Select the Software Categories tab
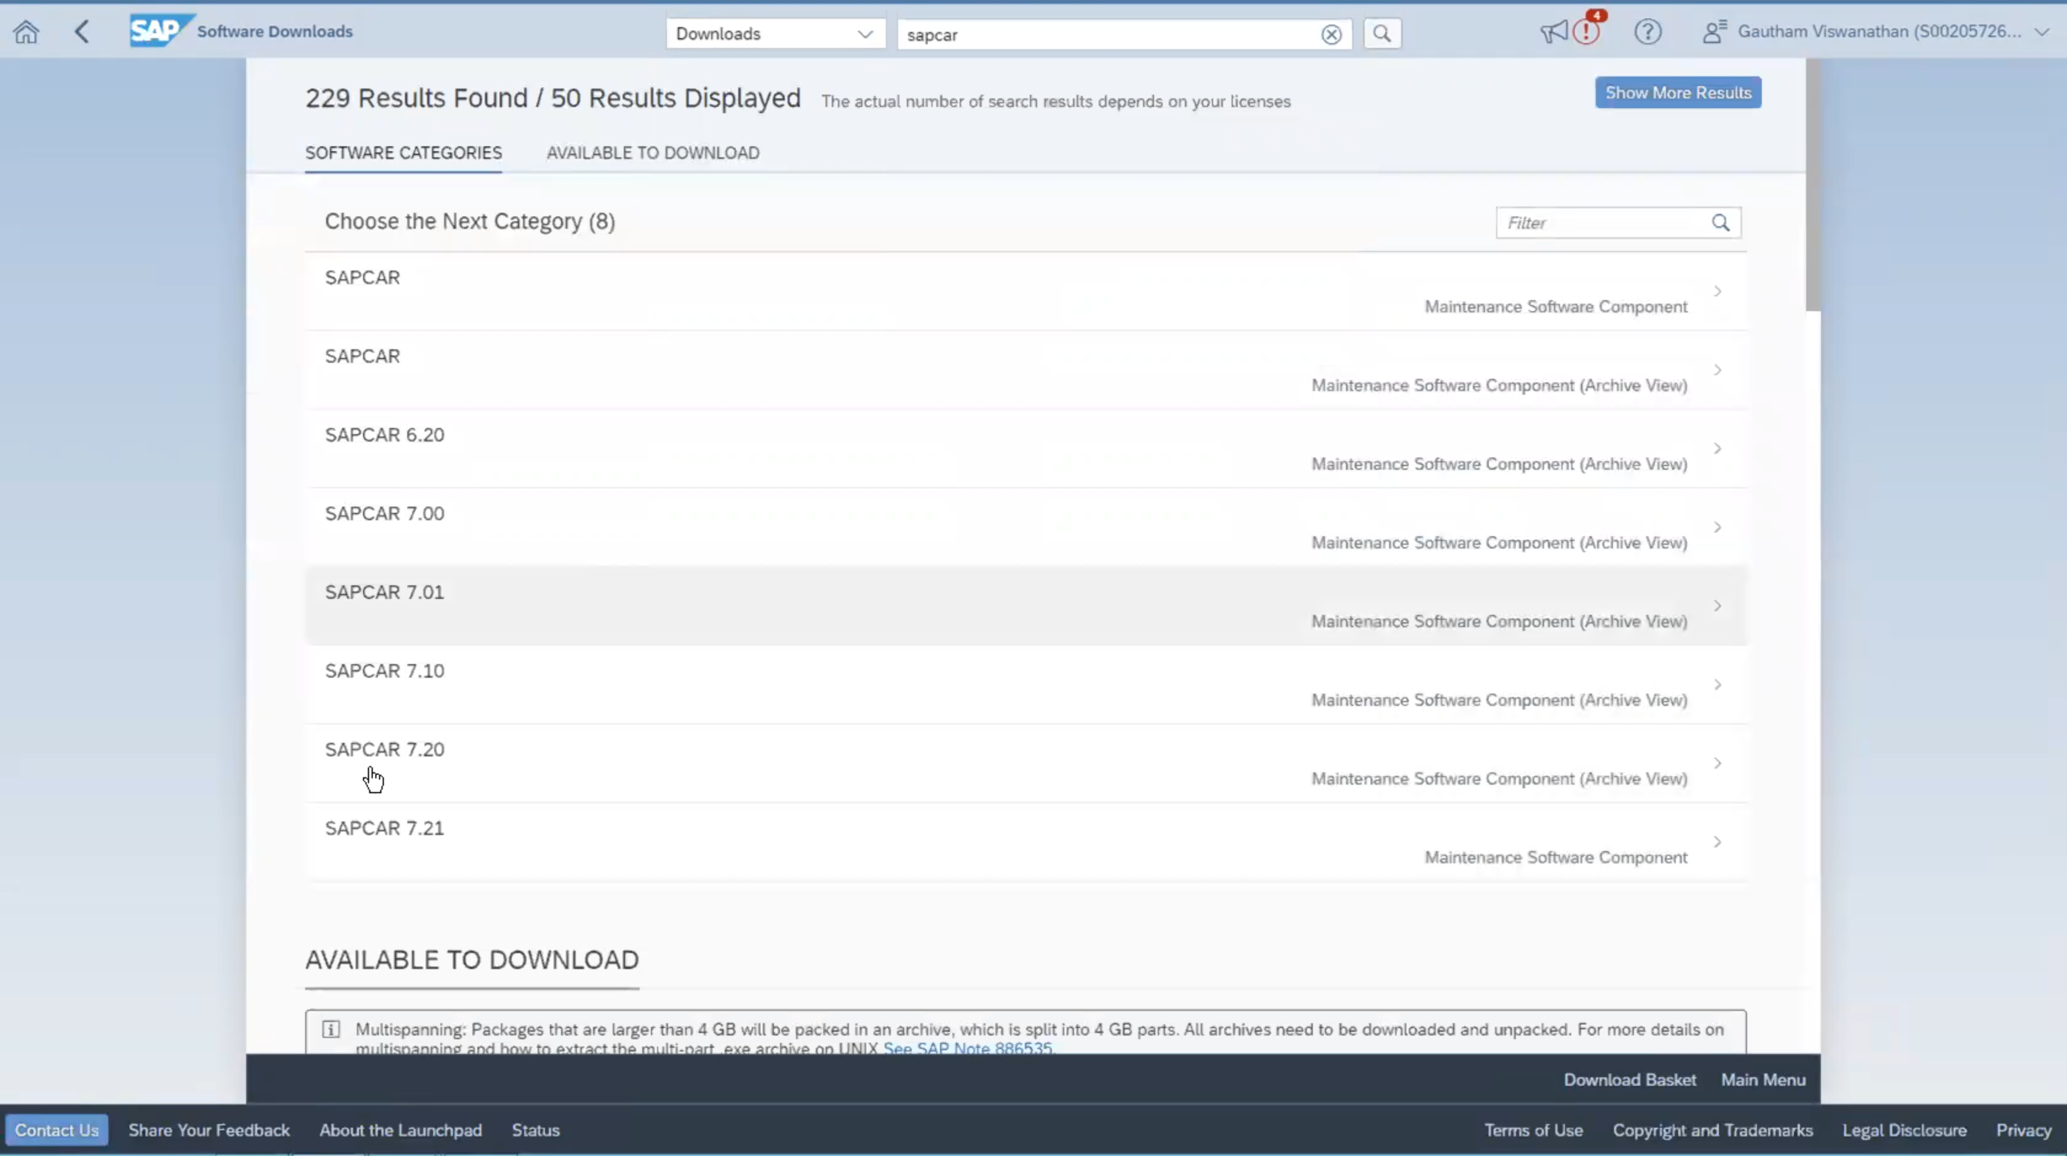This screenshot has height=1156, width=2067. point(403,152)
